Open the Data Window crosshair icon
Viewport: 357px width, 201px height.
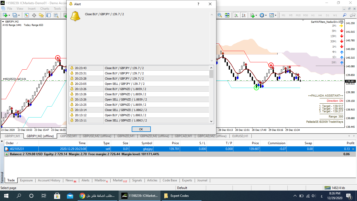click(x=34, y=15)
